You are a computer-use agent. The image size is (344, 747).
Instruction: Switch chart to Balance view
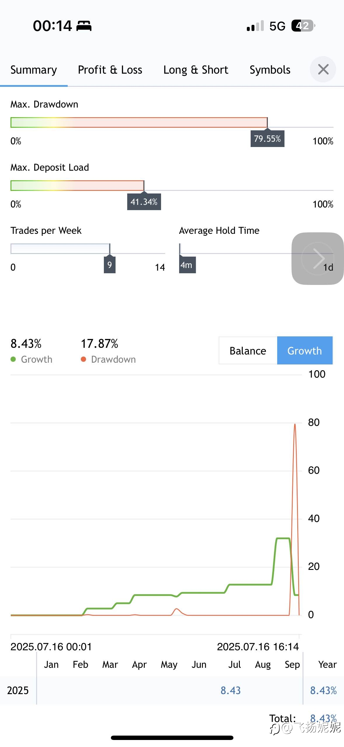248,350
